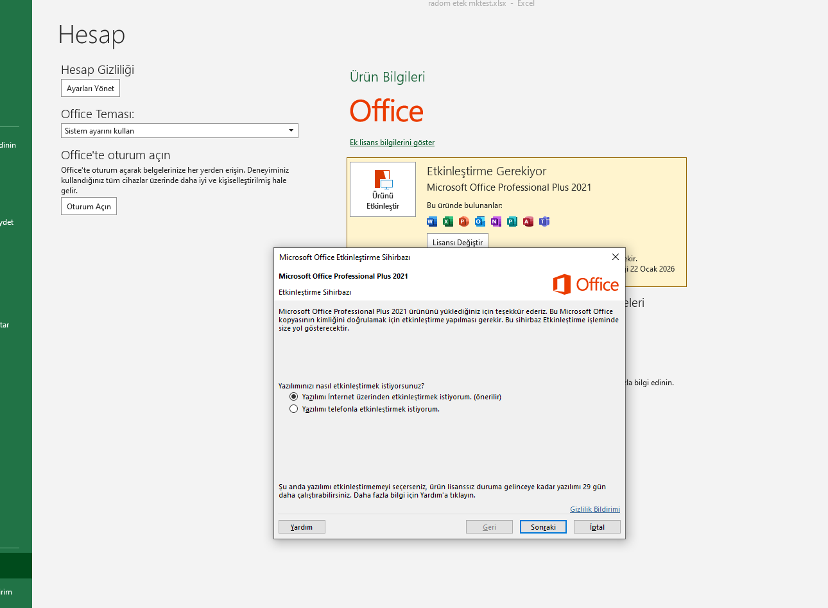Click the Teams icon in the product list
The height and width of the screenshot is (608, 828).
pos(544,221)
